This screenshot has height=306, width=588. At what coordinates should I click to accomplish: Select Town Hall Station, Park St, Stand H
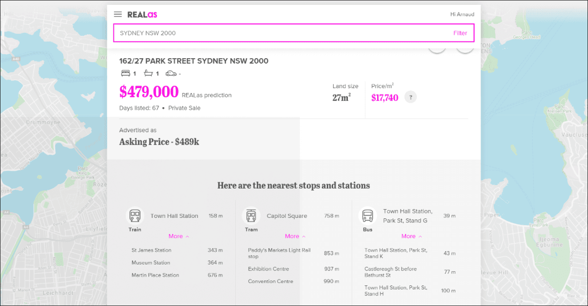(396, 290)
